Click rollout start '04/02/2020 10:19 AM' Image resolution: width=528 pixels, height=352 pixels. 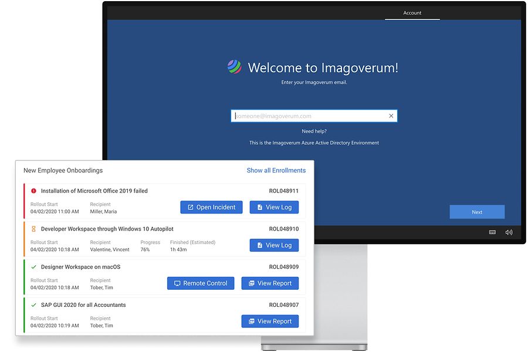(x=55, y=326)
